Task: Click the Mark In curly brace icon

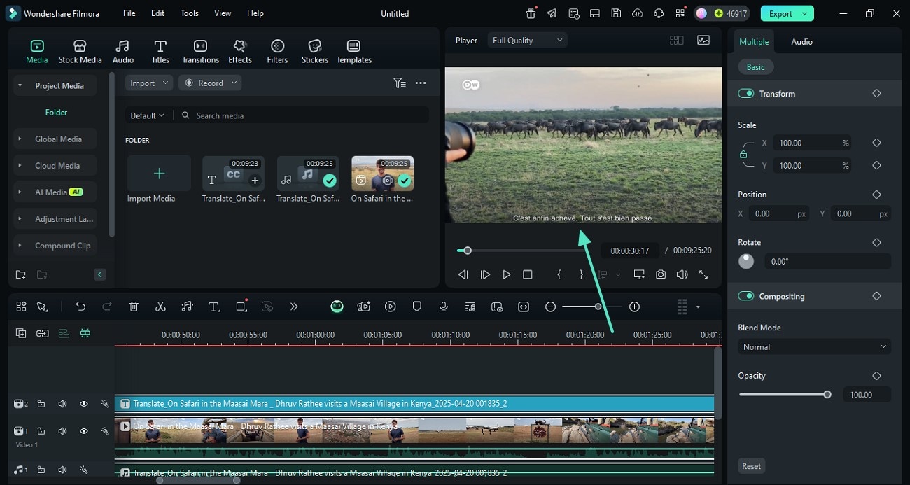Action: click(x=559, y=274)
